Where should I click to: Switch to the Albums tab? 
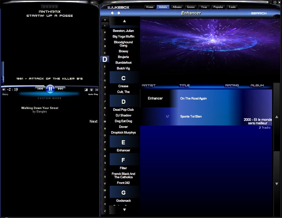click(177, 7)
